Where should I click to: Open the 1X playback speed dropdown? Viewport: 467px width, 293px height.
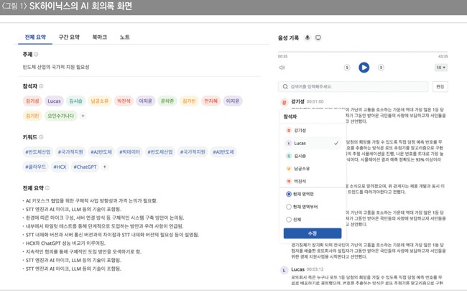(x=440, y=68)
